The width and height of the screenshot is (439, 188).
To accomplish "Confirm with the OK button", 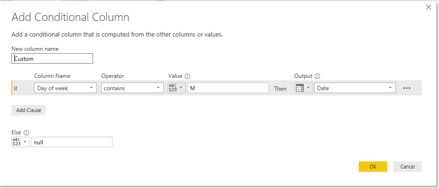I will click(x=373, y=167).
